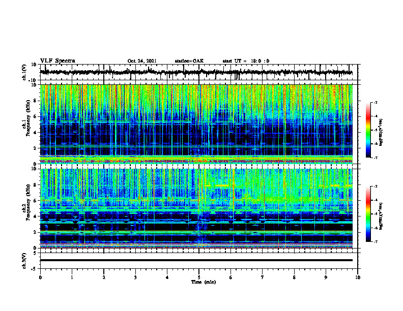Click the ch.2 frequency tick label "4"

[x=36, y=216]
